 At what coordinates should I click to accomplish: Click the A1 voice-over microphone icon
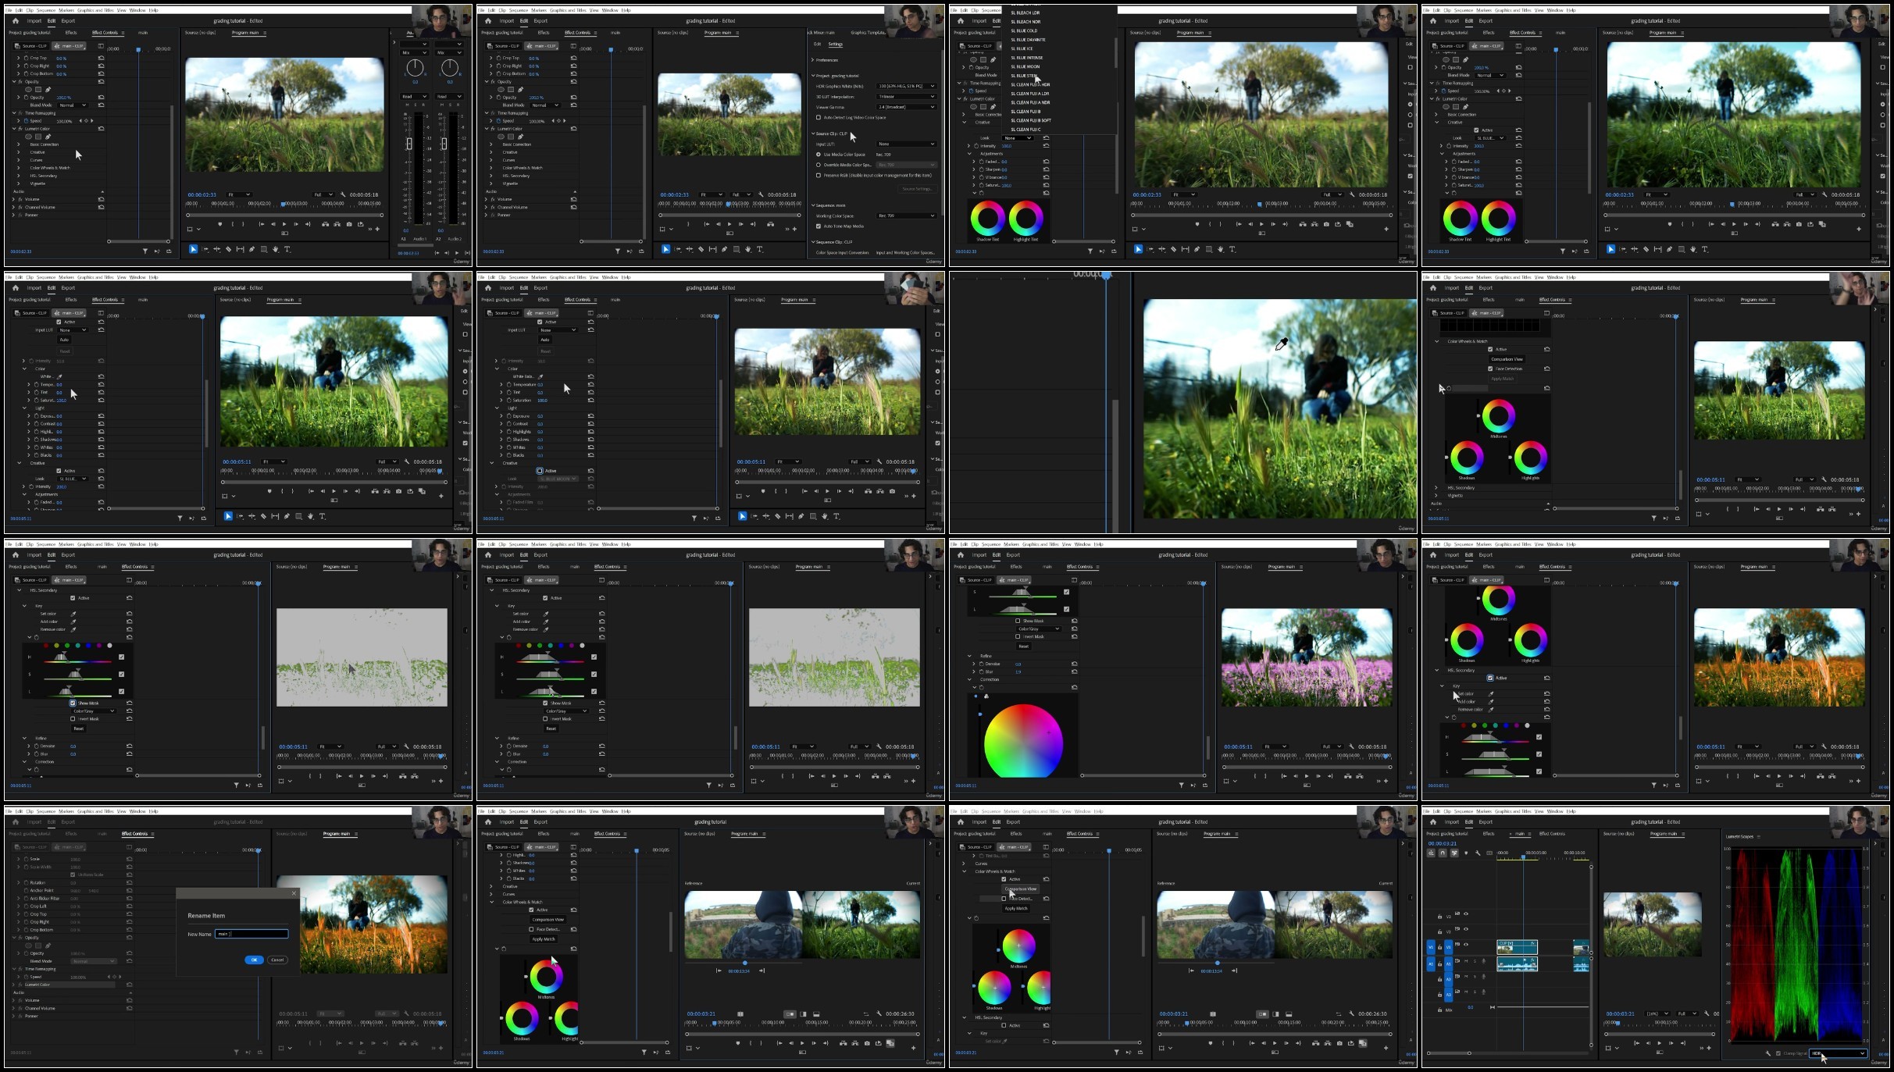click(x=1484, y=961)
